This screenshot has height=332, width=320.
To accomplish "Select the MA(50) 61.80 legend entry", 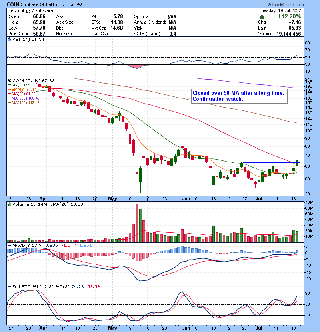I will (24, 94).
